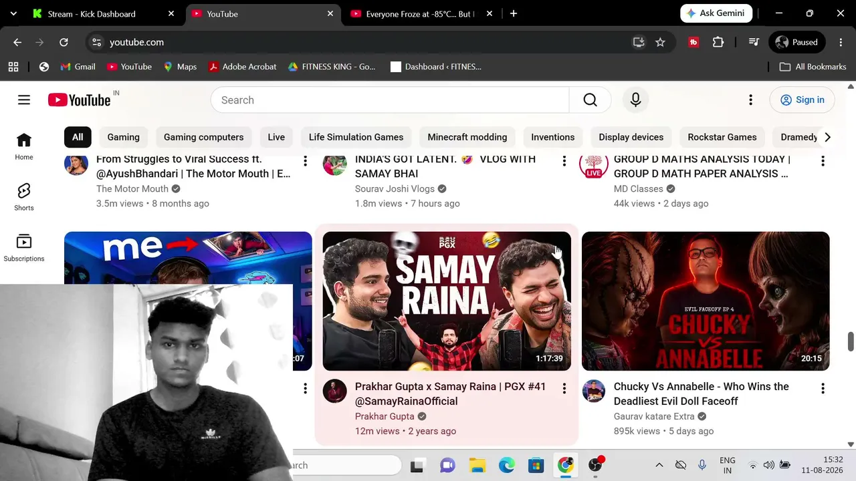Click the magnifier search button

click(x=590, y=100)
